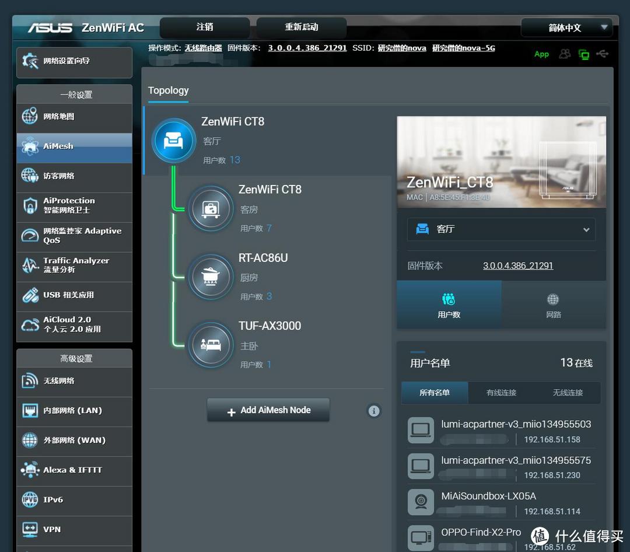Click the TUF-AX3000 node name
This screenshot has height=552, width=630.
269,326
